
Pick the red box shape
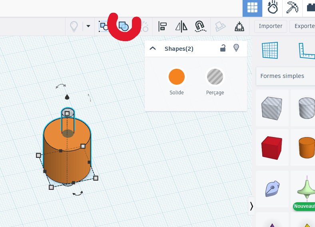(x=272, y=147)
